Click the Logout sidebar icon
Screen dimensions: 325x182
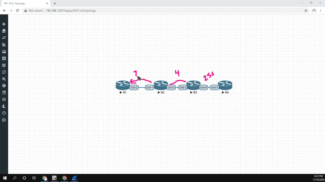(4, 120)
